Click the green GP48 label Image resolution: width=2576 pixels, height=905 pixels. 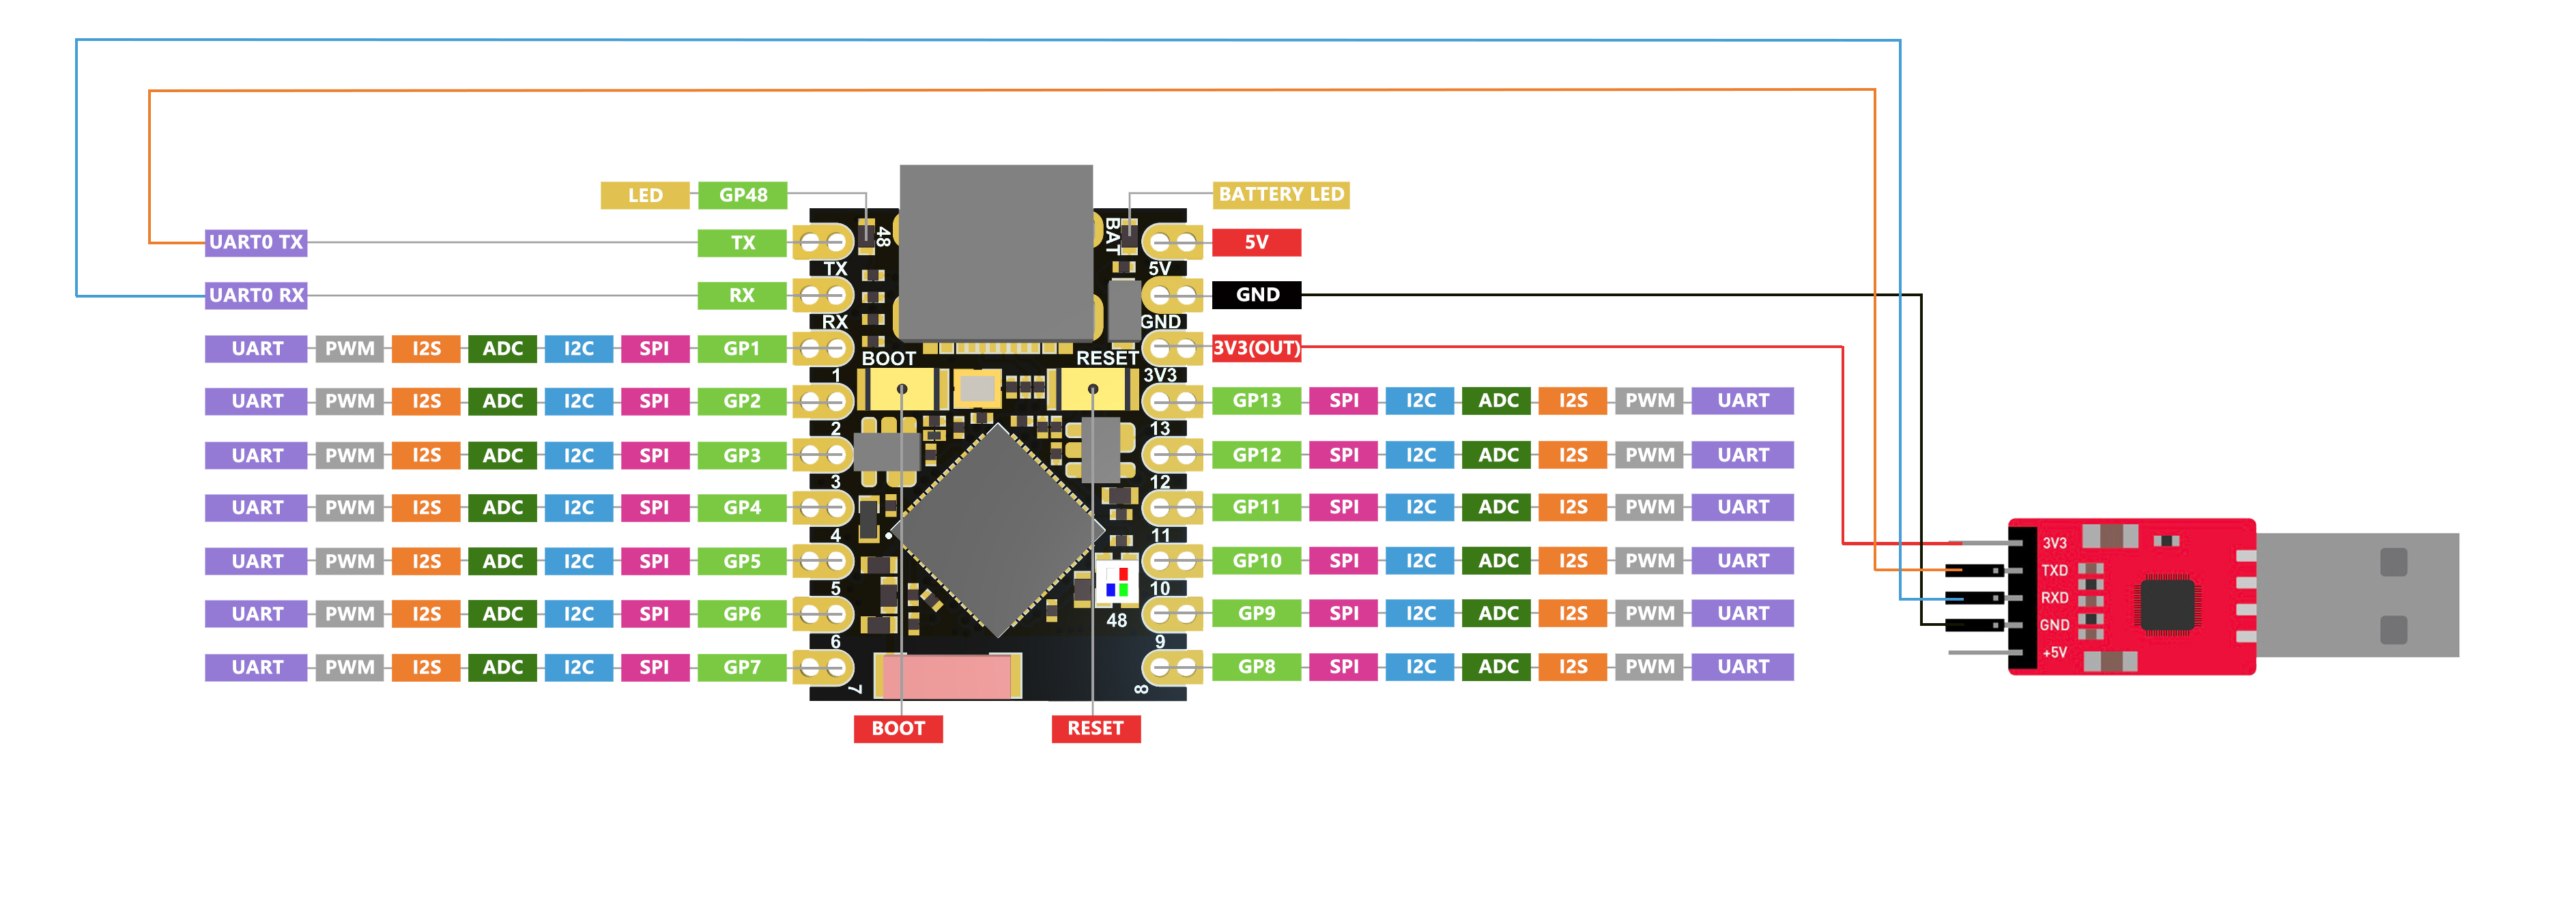(x=743, y=195)
